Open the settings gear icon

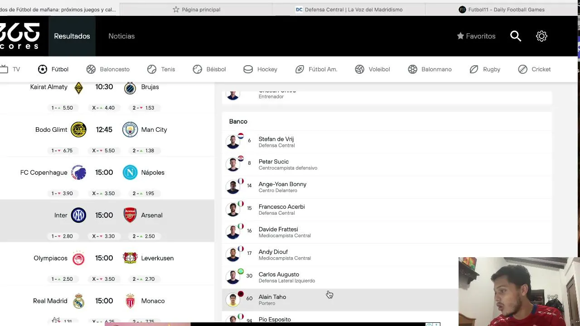tap(541, 36)
